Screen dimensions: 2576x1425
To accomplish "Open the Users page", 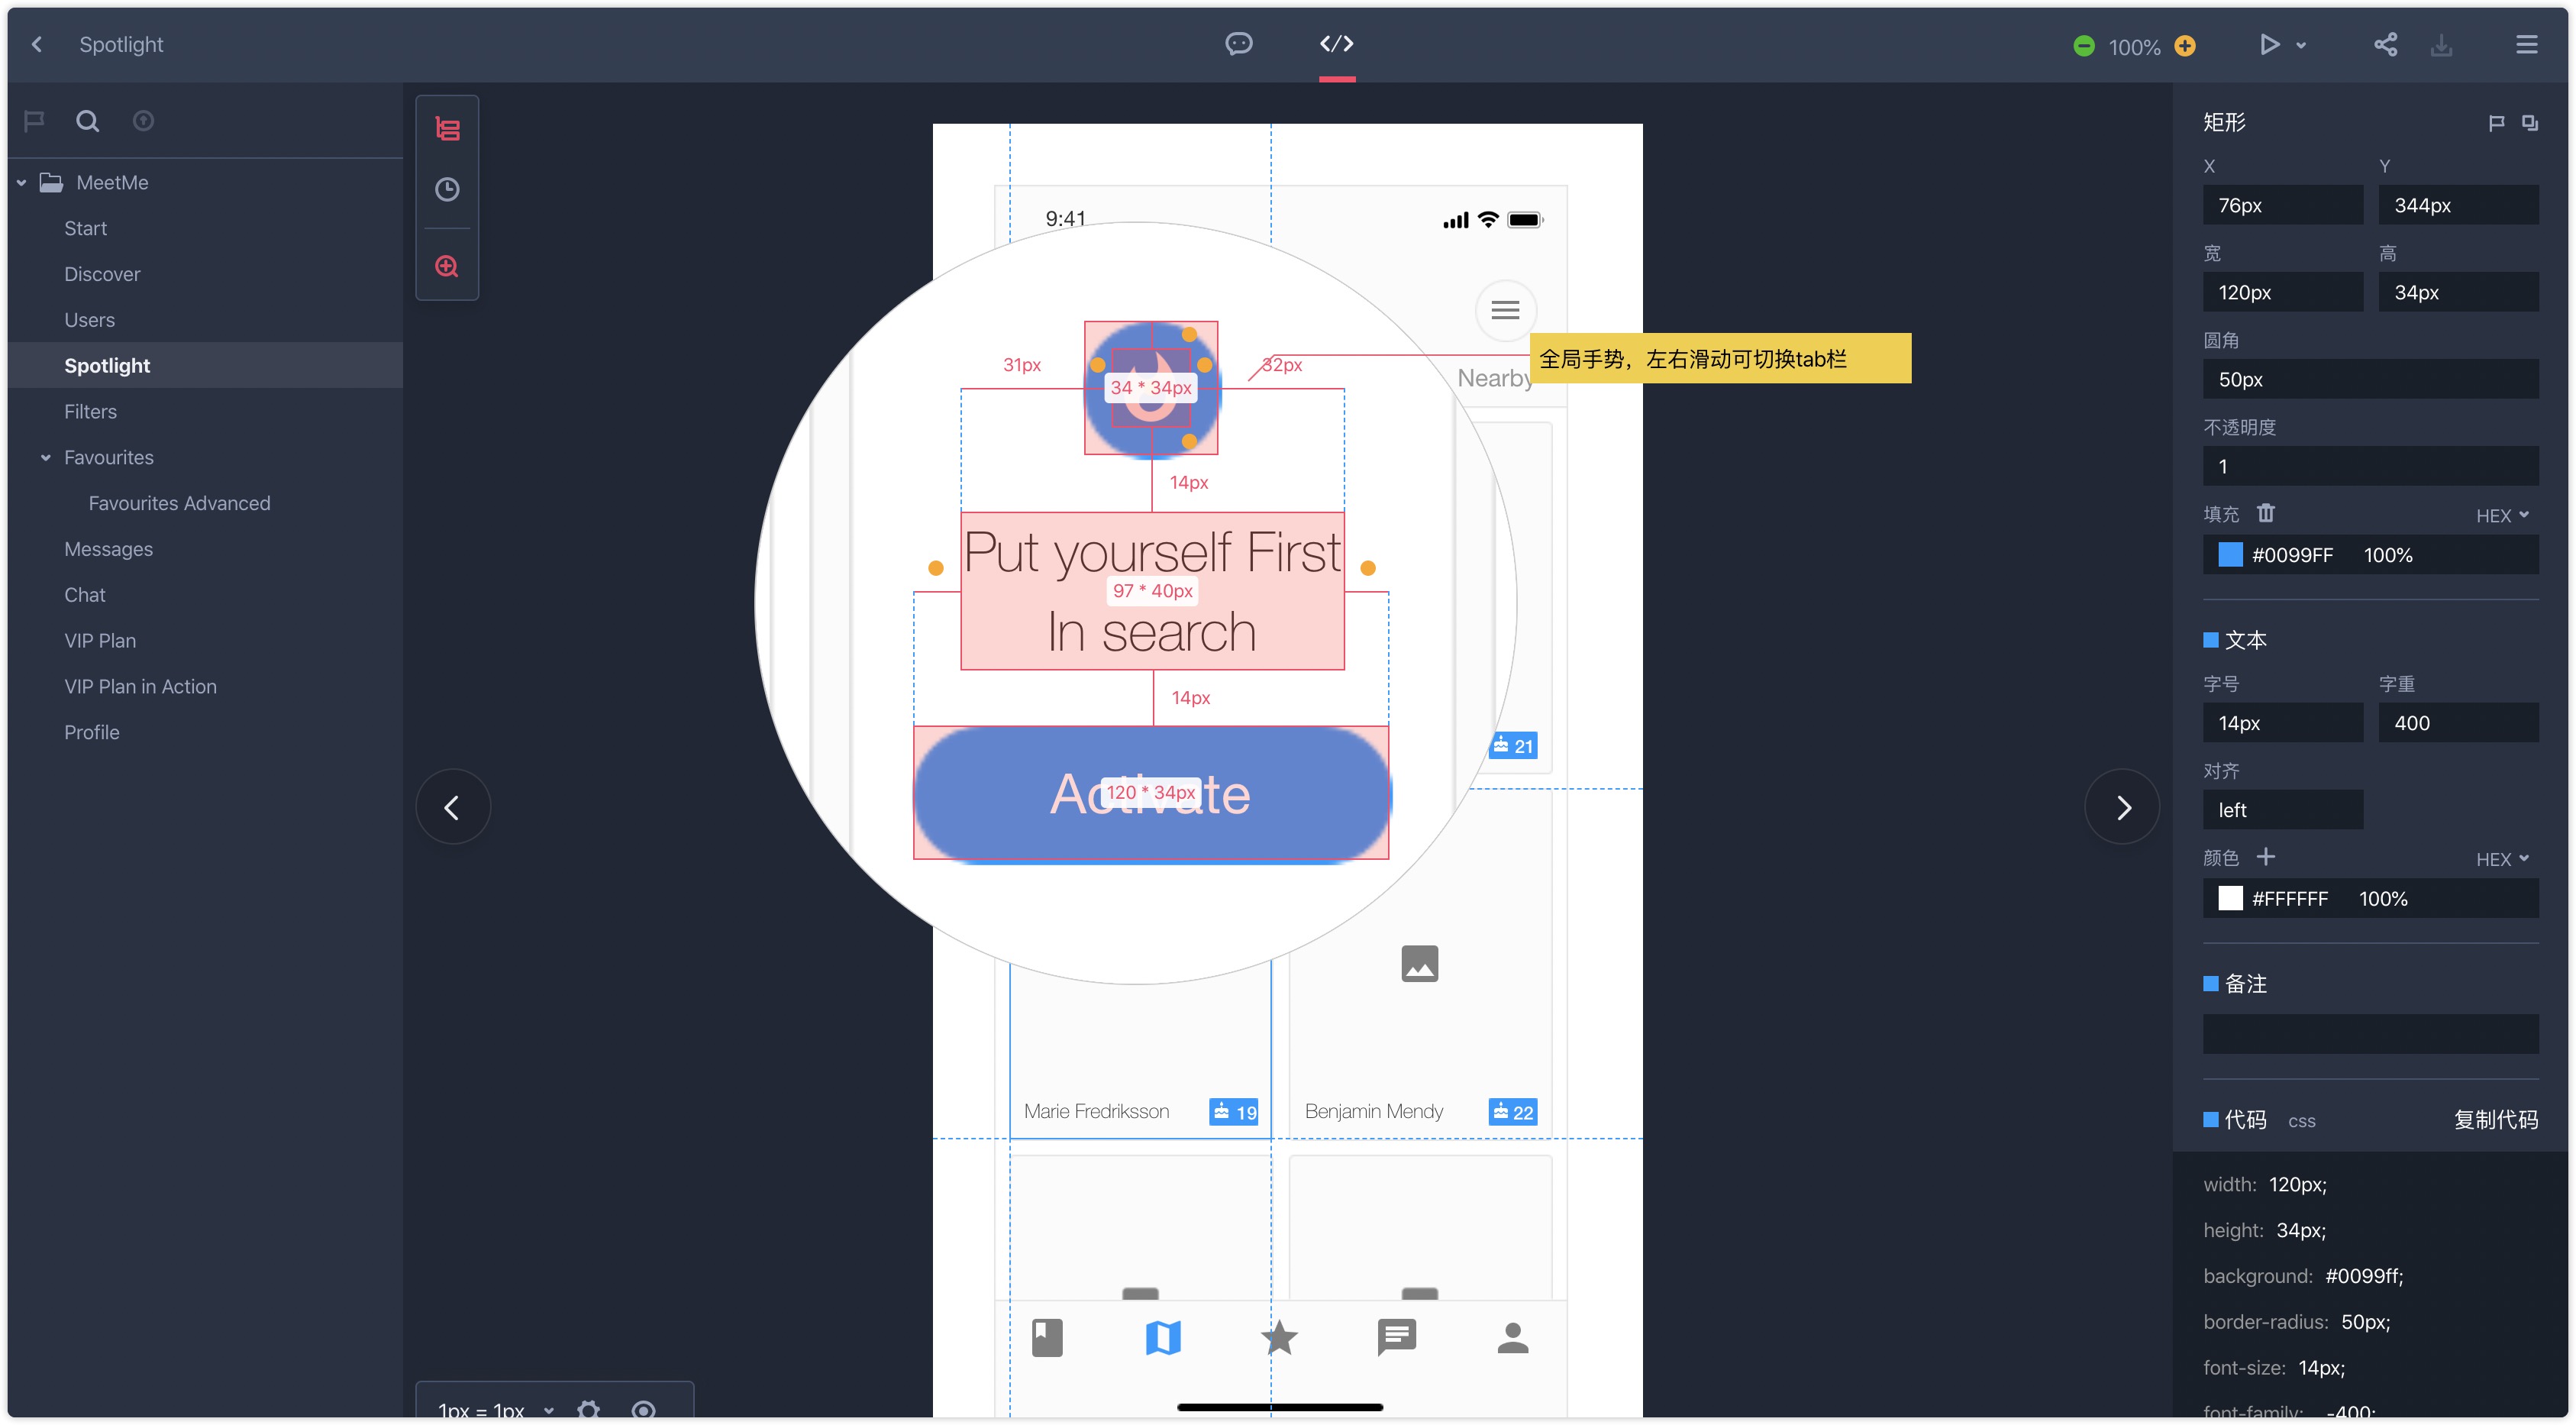I will pyautogui.click(x=89, y=320).
